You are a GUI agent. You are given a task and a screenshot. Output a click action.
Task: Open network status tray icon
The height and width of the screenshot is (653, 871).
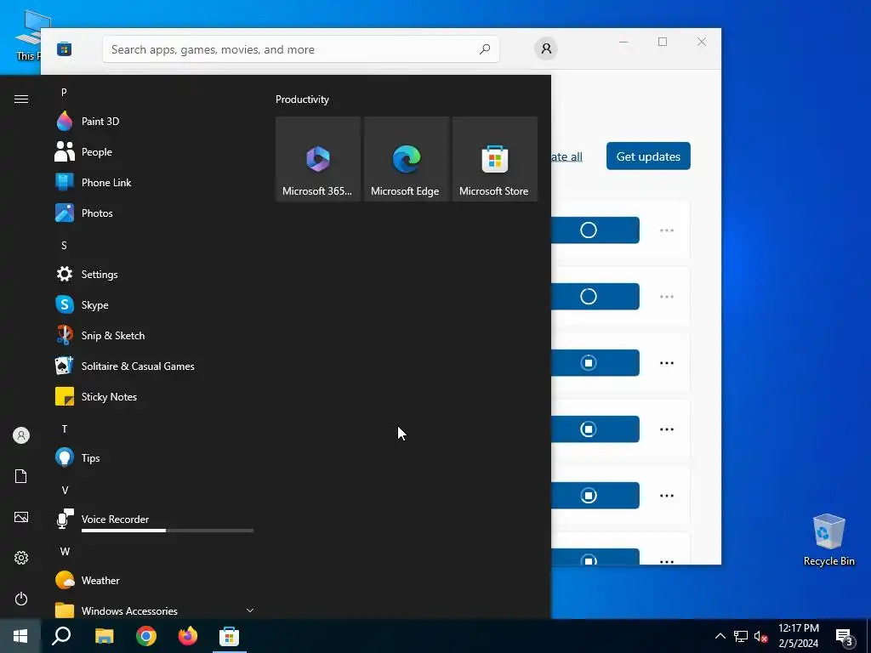coord(741,636)
